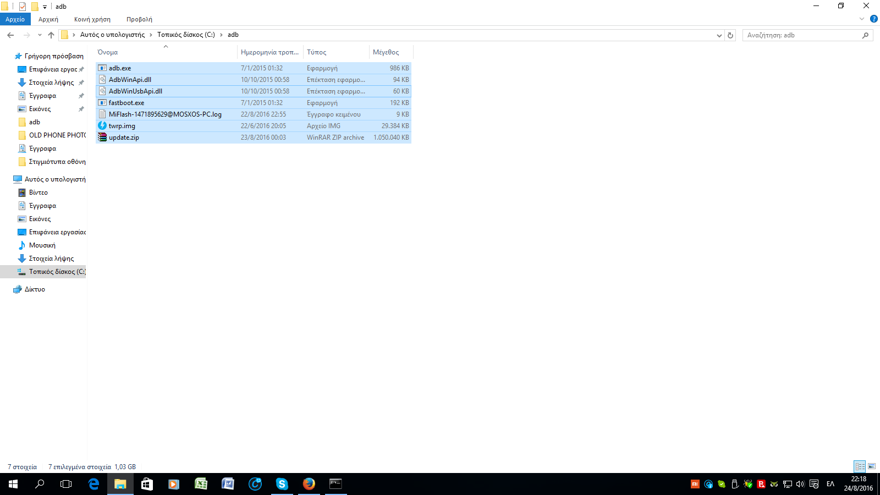
Task: Switch to details view in status bar
Action: (860, 466)
